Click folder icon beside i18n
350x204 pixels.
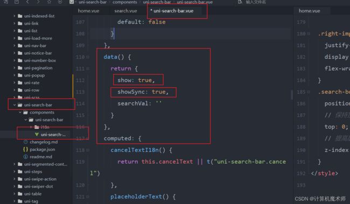coord(37,127)
